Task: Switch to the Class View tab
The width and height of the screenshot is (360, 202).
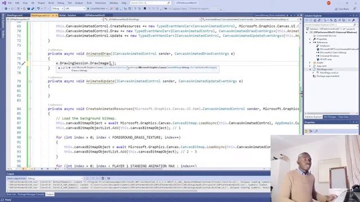Action: [x=343, y=117]
